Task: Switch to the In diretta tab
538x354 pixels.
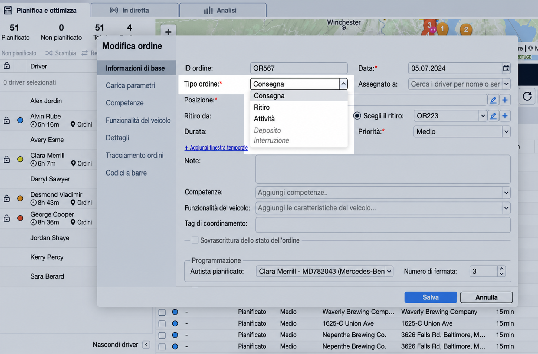Action: point(134,10)
